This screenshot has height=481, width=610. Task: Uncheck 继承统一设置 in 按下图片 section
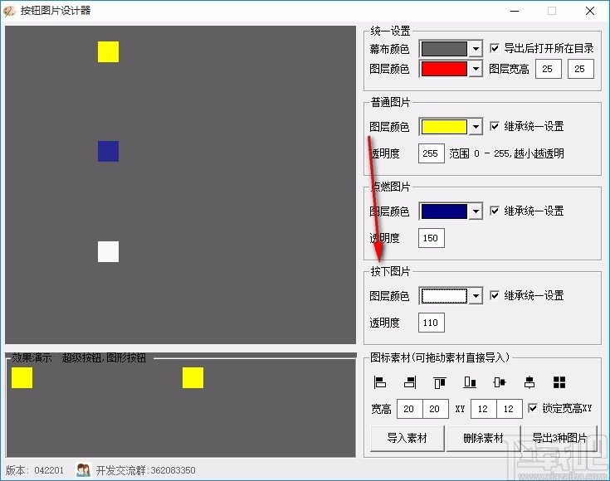(x=495, y=295)
